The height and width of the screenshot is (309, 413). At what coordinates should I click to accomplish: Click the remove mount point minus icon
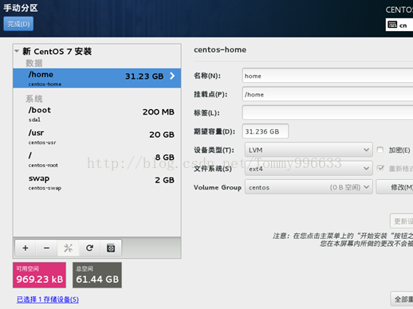pyautogui.click(x=46, y=248)
